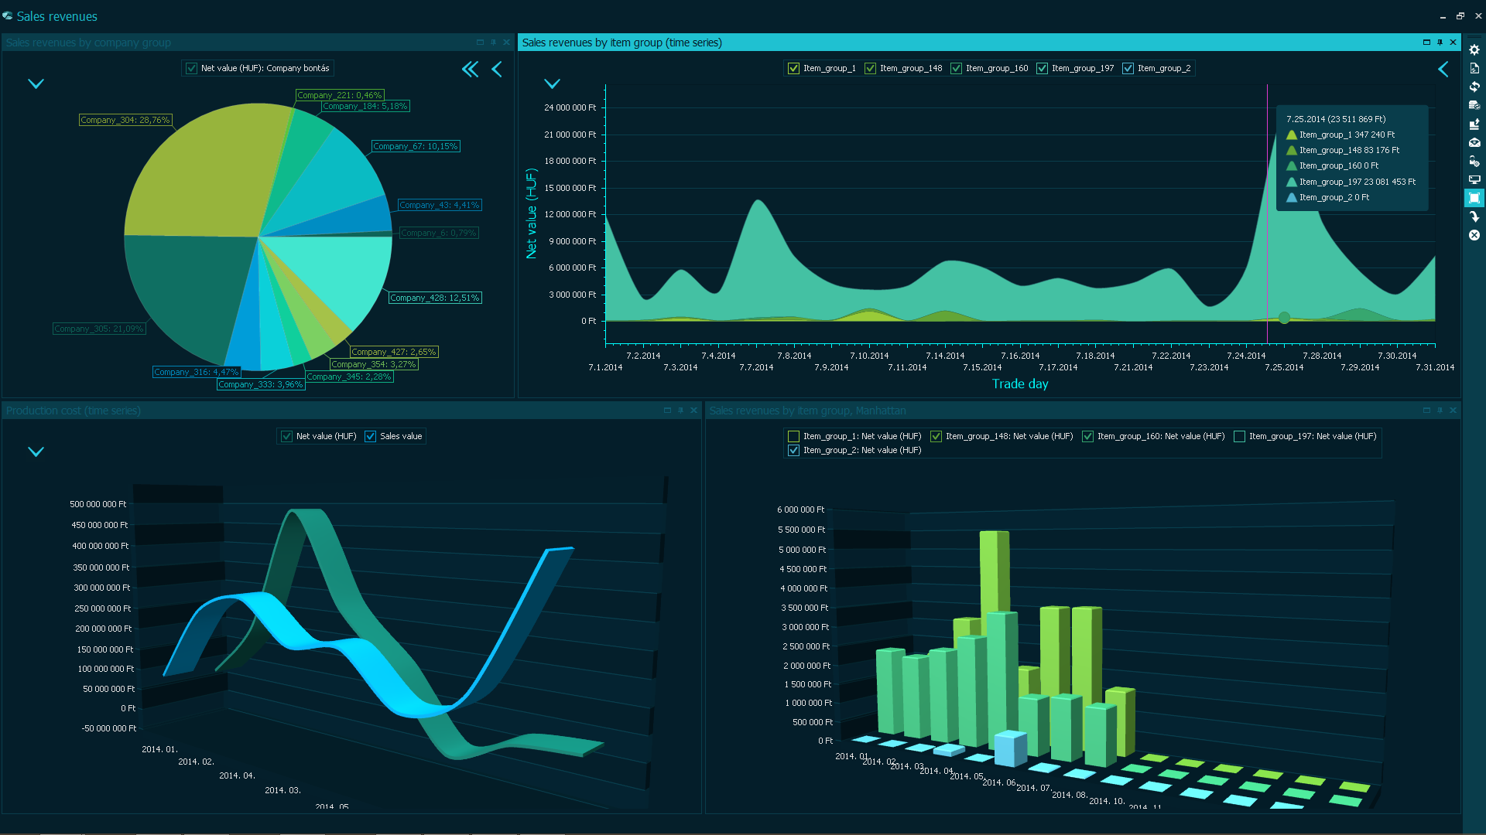Close the Manhattan chart panel
1486x835 pixels.
(1453, 411)
